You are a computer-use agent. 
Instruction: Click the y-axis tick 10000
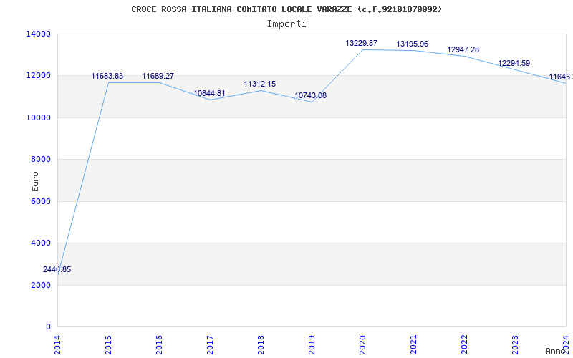coord(39,117)
